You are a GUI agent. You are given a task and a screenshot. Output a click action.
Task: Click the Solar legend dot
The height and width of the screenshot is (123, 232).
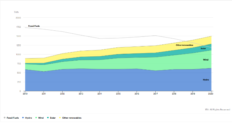(48, 118)
